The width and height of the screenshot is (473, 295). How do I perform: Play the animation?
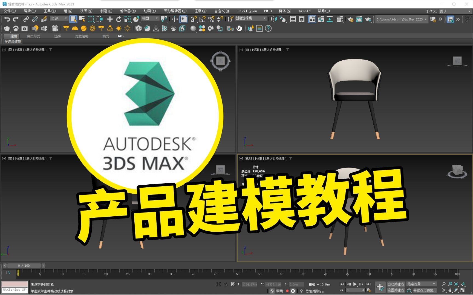coord(355,284)
